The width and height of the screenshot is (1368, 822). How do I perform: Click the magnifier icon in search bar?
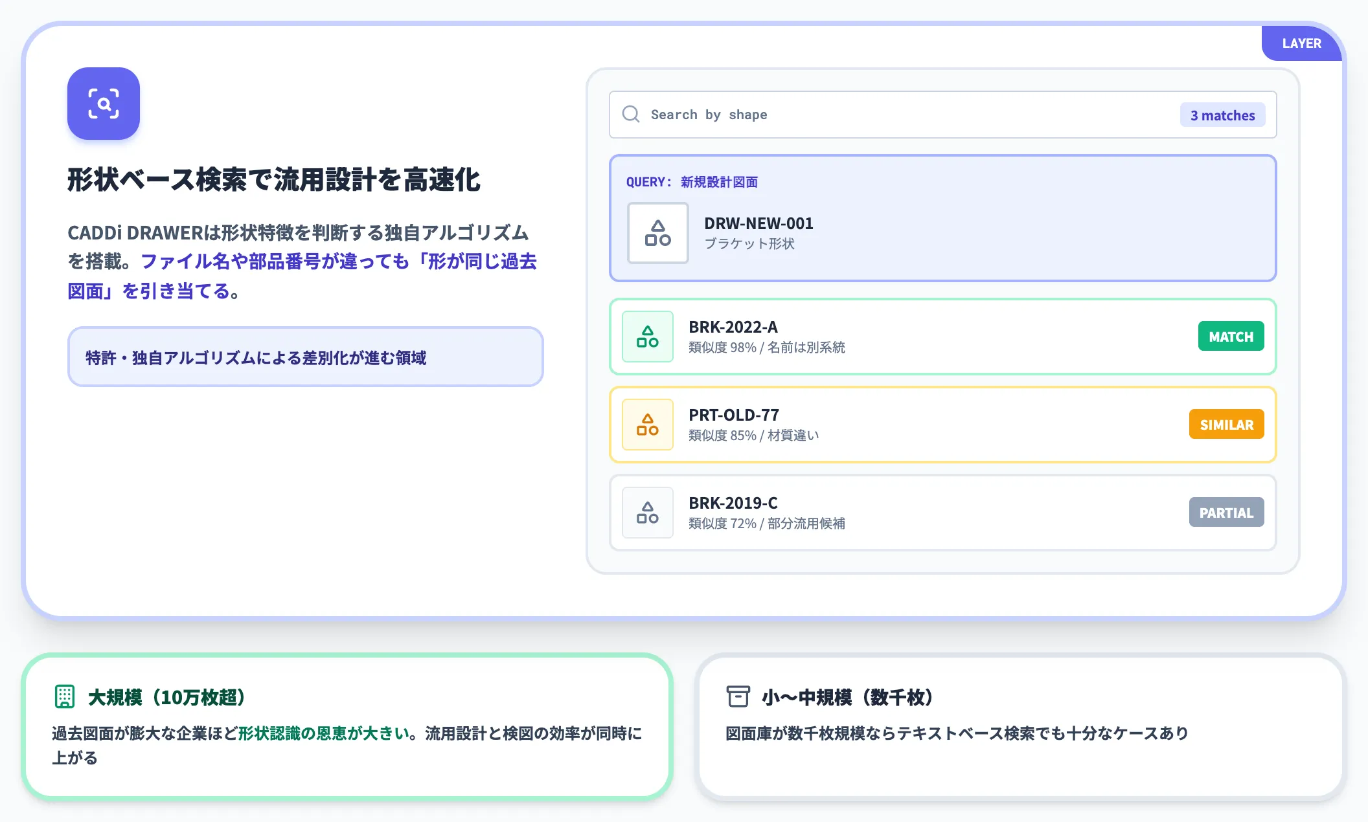pos(631,115)
